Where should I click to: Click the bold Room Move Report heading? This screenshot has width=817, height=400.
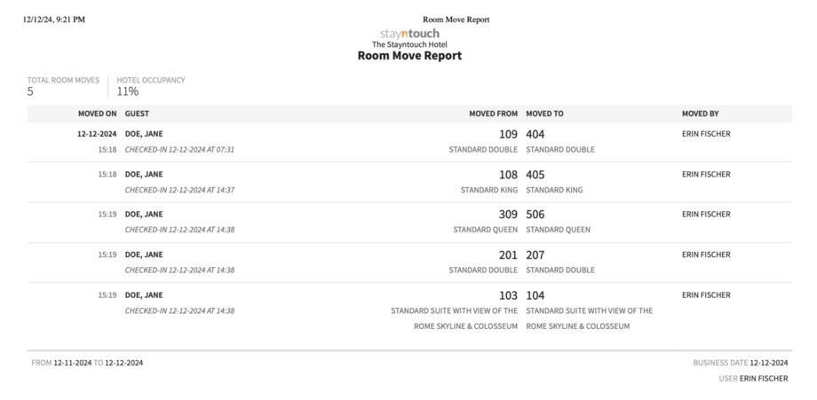409,56
